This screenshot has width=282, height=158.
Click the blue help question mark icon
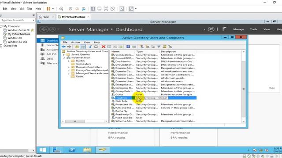(128, 47)
